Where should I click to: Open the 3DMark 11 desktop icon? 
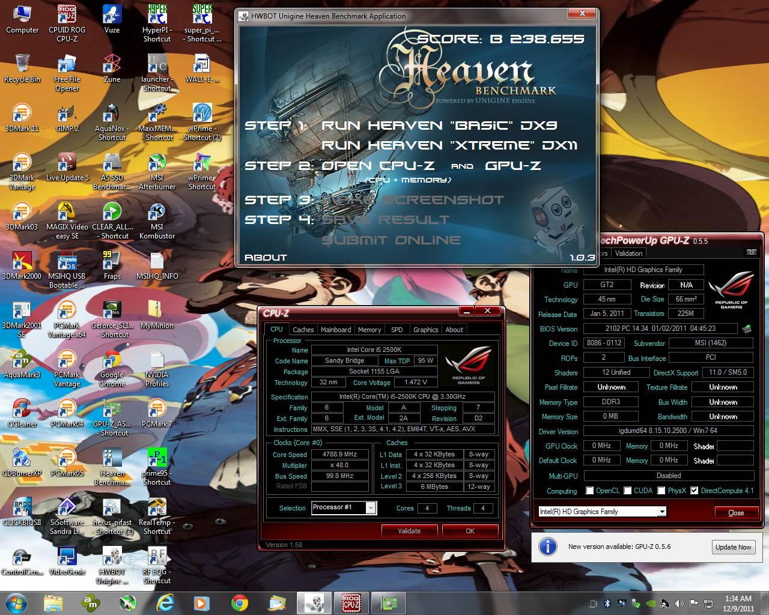[22, 118]
